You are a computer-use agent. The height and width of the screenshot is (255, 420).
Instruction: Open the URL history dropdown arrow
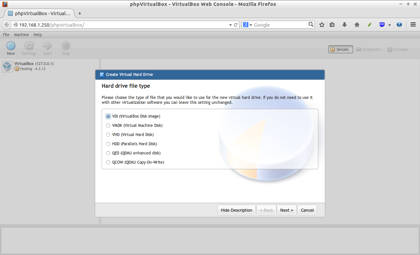[x=230, y=25]
